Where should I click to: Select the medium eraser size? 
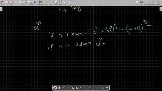32,2
